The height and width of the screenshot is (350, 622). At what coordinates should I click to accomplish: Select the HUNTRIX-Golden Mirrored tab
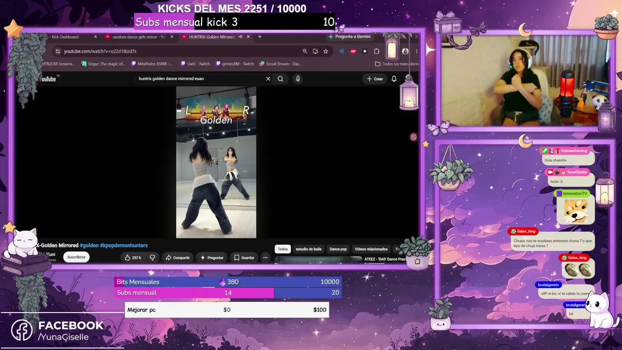[211, 37]
